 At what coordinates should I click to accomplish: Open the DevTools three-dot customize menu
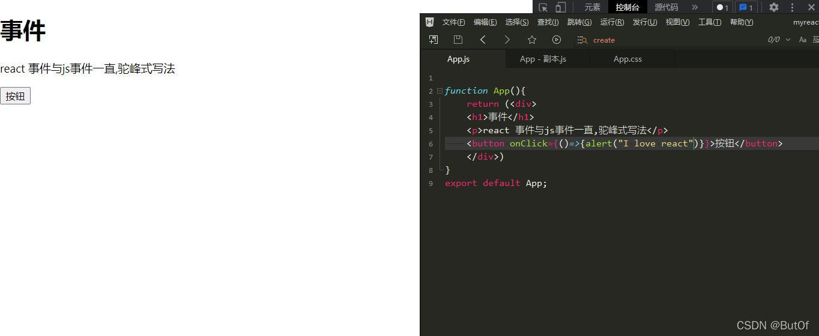click(x=792, y=7)
